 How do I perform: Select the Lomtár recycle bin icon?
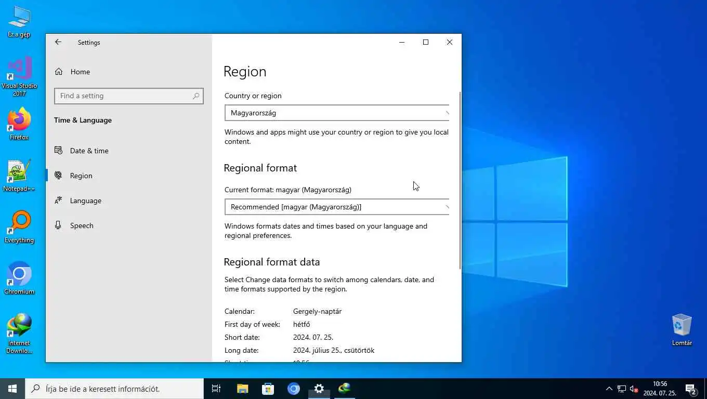(682, 330)
